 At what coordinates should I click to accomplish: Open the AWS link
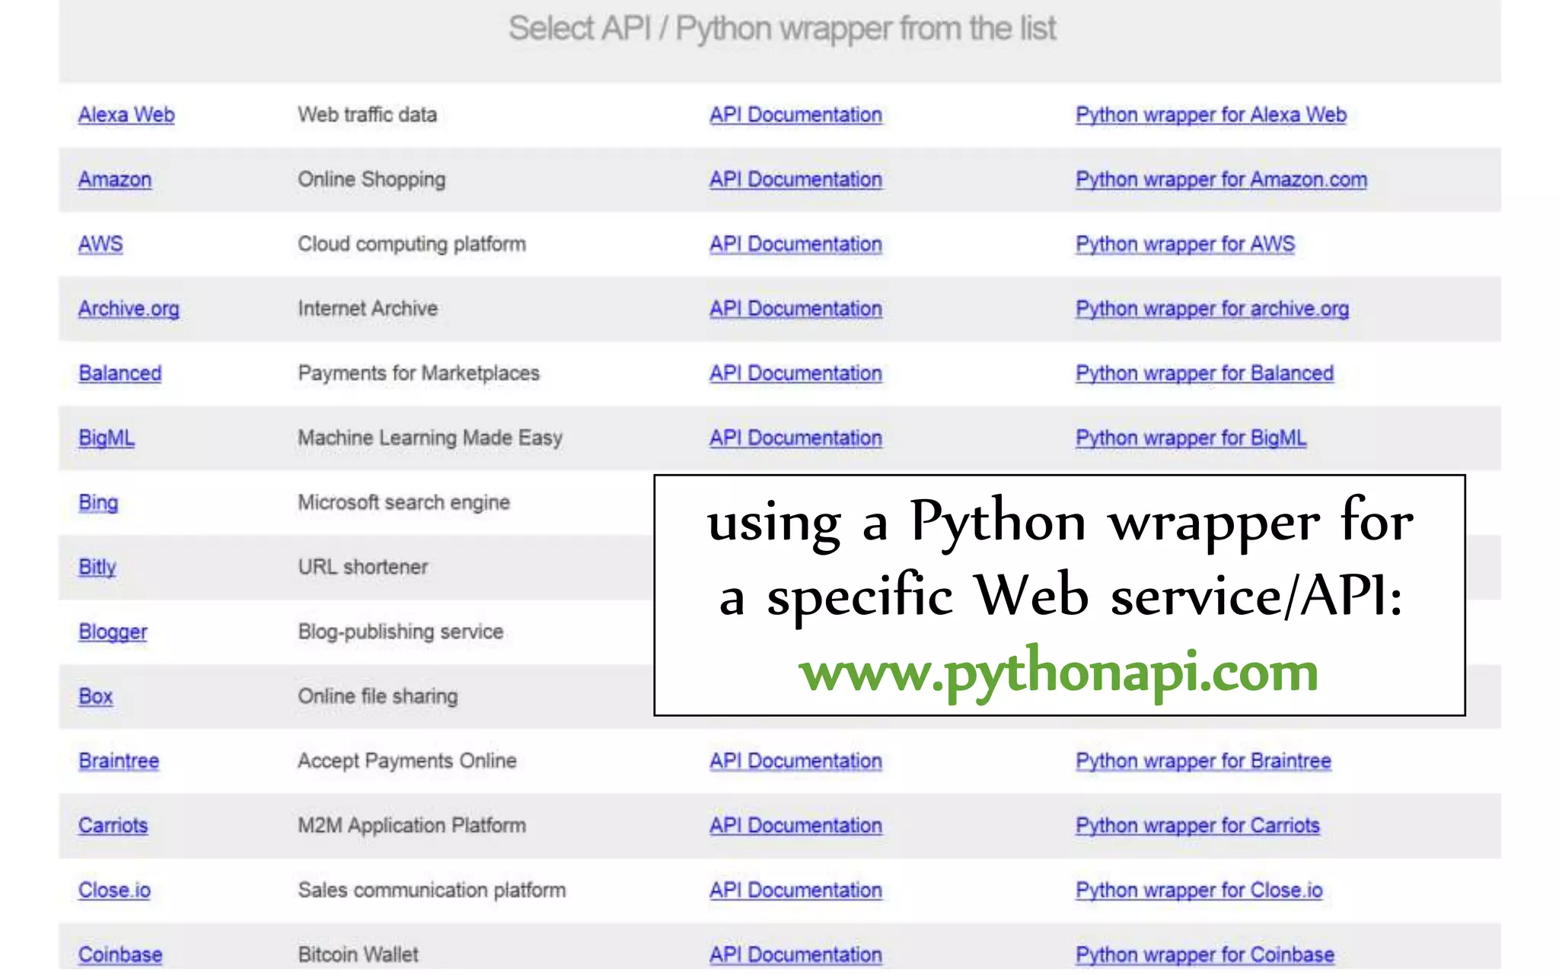(x=100, y=244)
